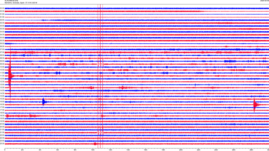Viewport: 269px width, 151px height.
Task: Select the 09:00 trace time label
Action: (2, 61)
